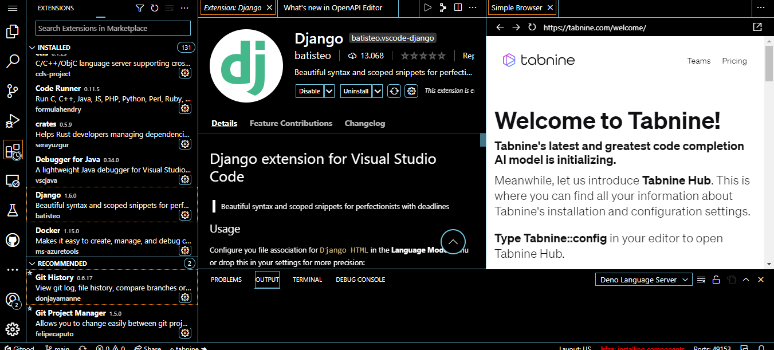
Task: Open the Accounts menu icon
Action: tap(13, 300)
